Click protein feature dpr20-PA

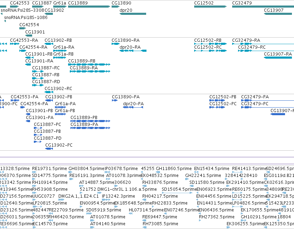[133, 107]
